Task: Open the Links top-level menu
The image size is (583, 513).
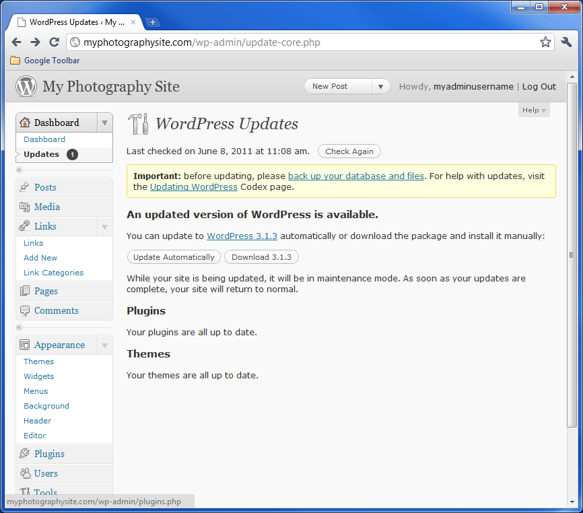Action: tap(45, 226)
